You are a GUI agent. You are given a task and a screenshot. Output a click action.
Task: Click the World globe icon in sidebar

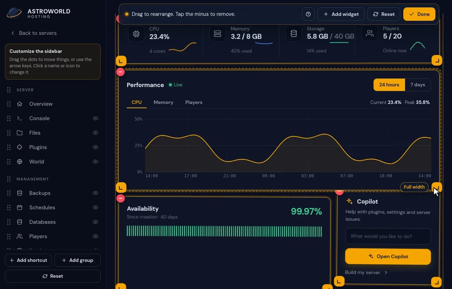pos(20,162)
